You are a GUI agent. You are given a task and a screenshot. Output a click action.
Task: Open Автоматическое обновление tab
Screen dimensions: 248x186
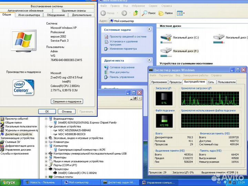[25, 11]
